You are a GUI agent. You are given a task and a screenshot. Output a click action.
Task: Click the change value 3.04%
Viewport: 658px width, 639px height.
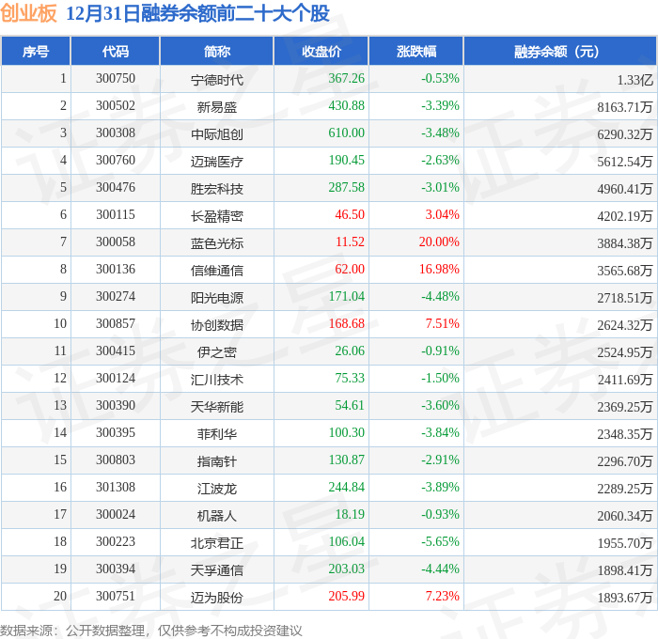[443, 215]
